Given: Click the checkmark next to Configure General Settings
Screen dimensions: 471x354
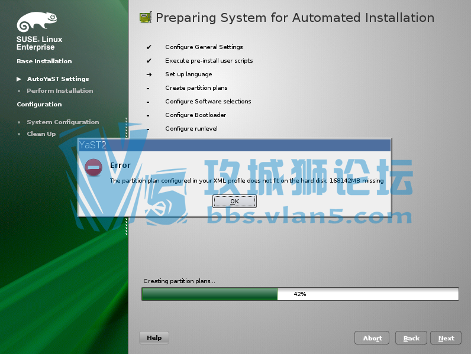Looking at the screenshot, I should tap(149, 47).
